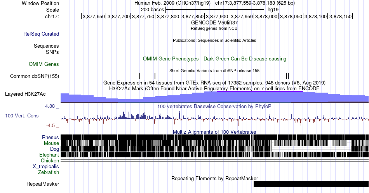This screenshot has height=193, width=369.
Task: Open the GENCODE V50lift37 track title
Action: point(214,23)
